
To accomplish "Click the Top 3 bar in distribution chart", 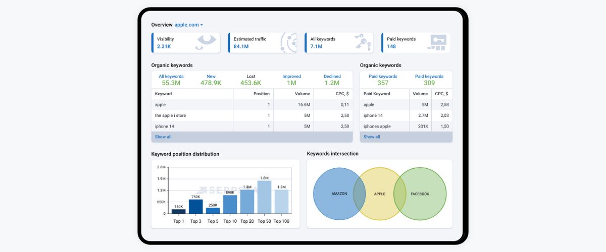I will [x=195, y=206].
